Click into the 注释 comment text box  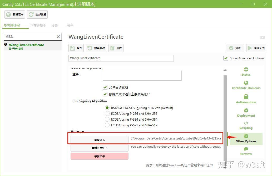pyautogui.click(x=142, y=76)
